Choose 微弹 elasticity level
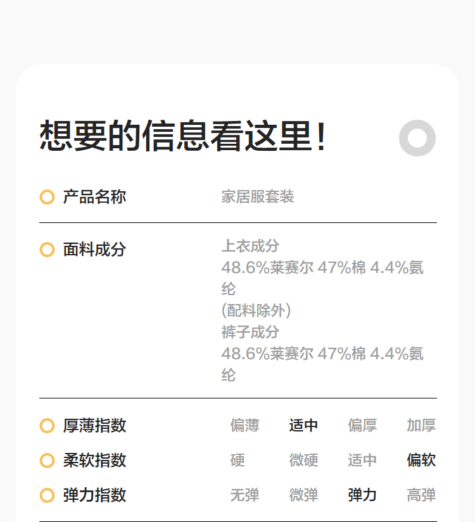475x522 pixels. (303, 495)
